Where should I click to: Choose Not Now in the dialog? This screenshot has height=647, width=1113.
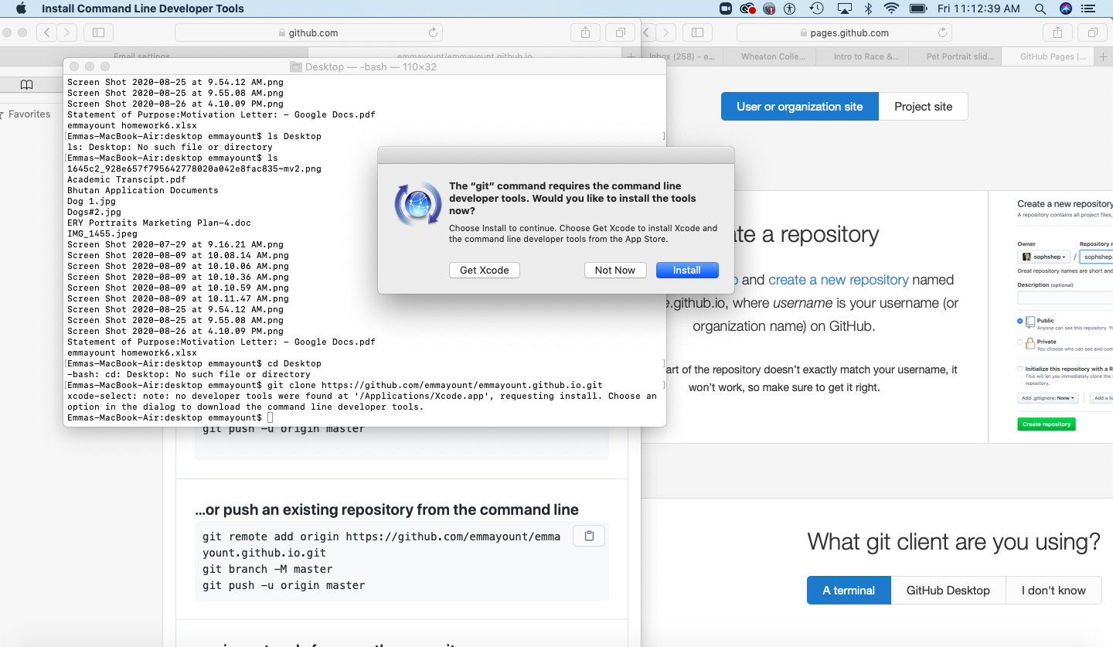615,270
